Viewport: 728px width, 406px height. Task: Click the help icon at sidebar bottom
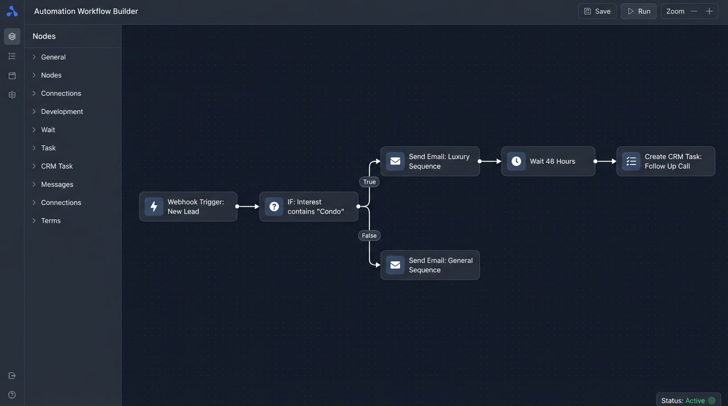pos(12,395)
